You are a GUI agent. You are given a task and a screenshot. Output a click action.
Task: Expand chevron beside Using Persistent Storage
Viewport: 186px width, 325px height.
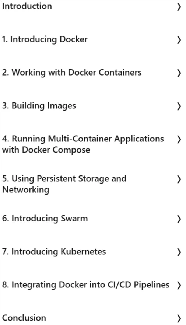(x=179, y=179)
